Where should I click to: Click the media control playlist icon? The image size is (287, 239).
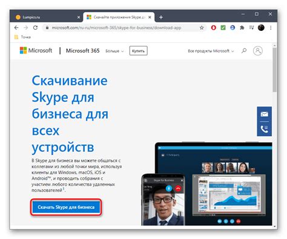(251, 27)
